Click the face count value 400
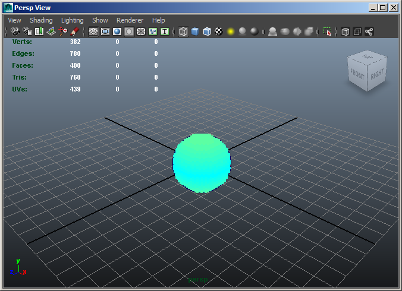Viewport: 402px width, 291px height. [x=75, y=65]
